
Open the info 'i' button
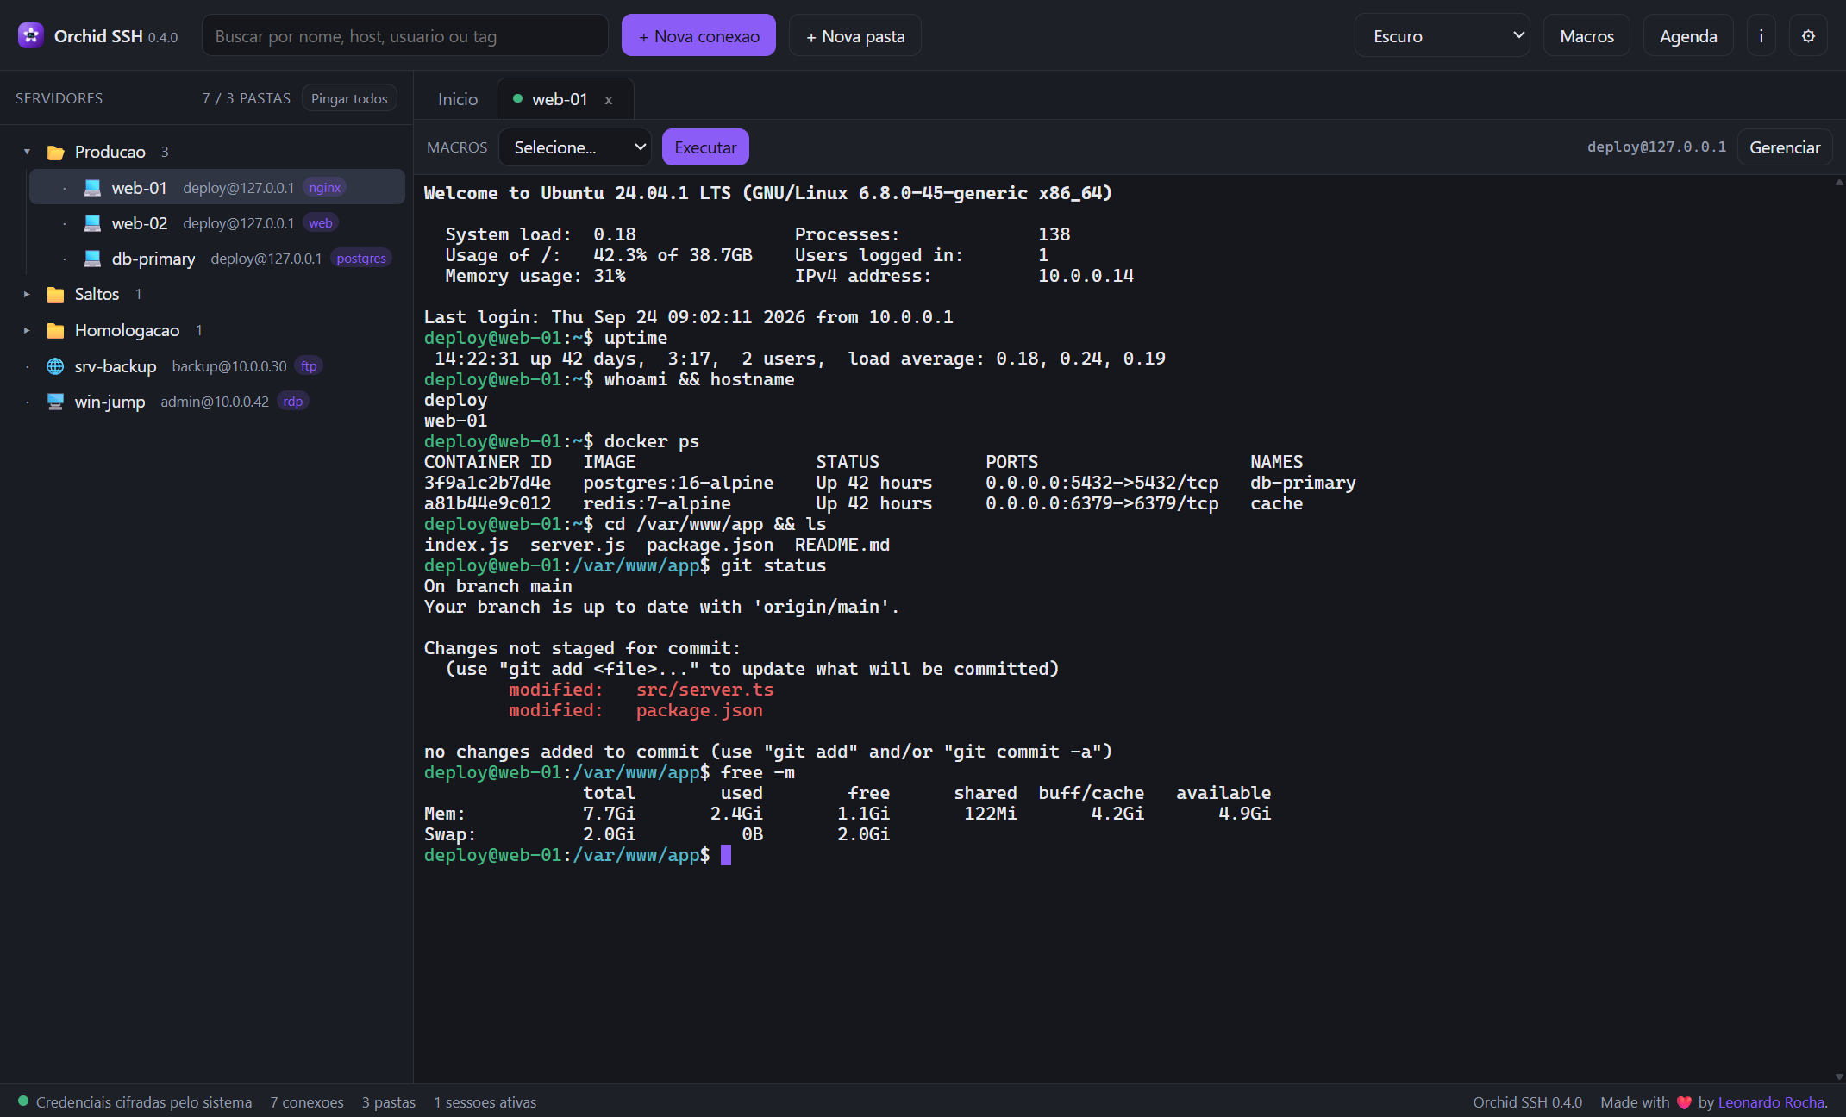[1761, 35]
